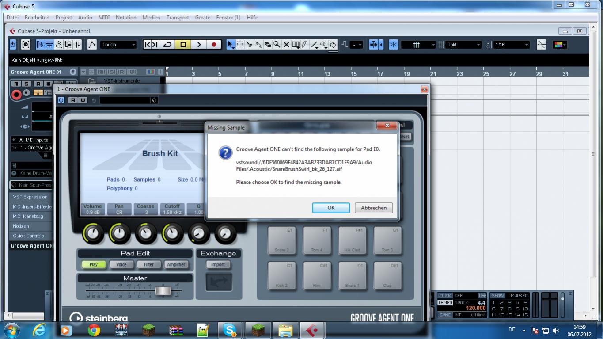Toggle the Info line display button
The width and height of the screenshot is (603, 339).
49,45
